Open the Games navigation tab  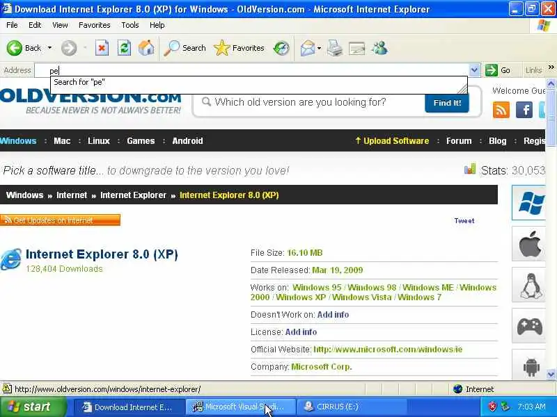point(141,141)
